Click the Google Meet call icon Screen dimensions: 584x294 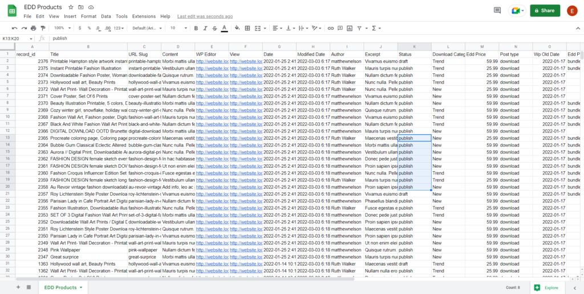pos(517,10)
